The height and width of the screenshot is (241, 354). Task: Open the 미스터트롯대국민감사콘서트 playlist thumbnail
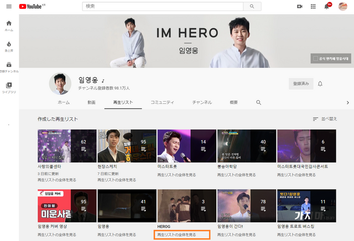click(x=306, y=146)
